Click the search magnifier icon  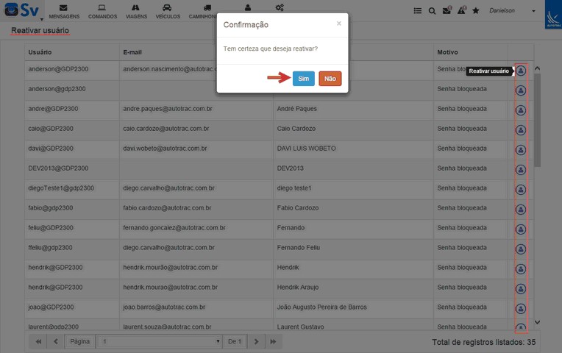(x=432, y=11)
